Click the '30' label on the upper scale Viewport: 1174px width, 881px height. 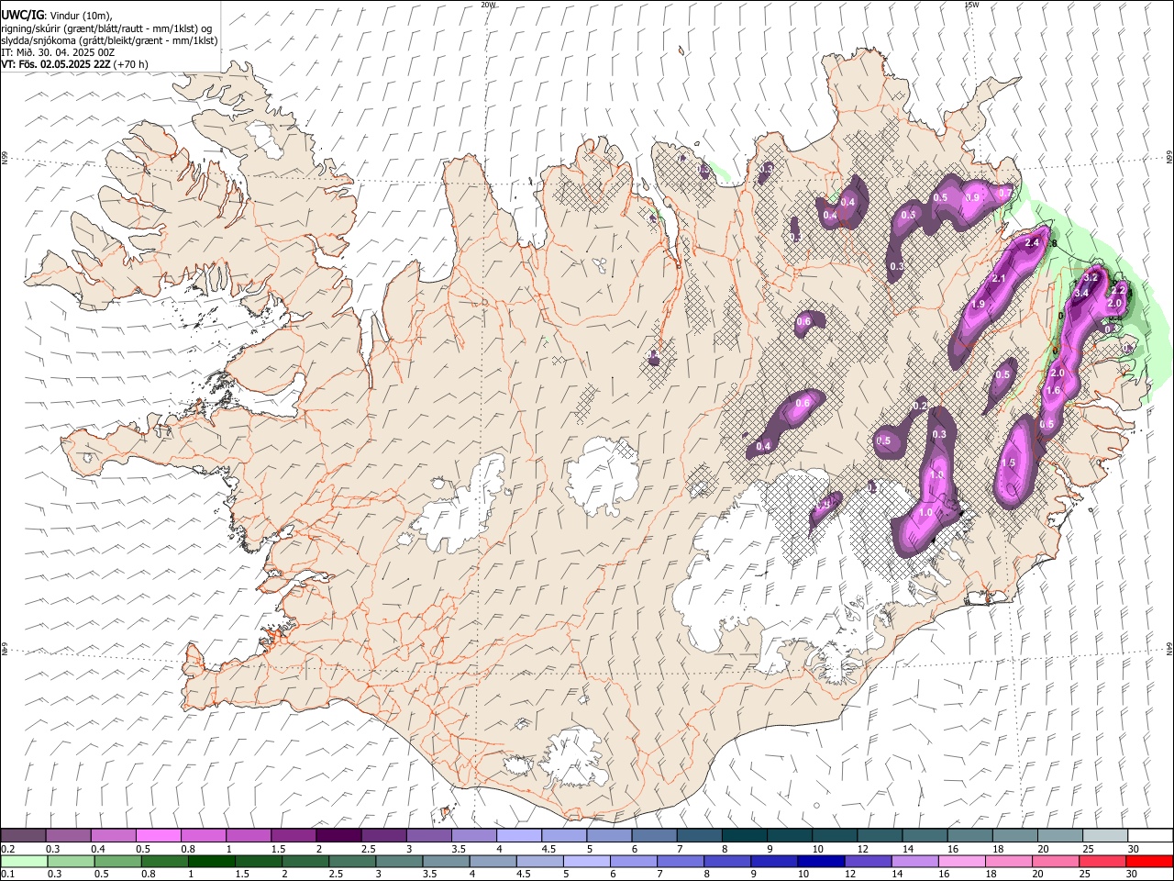pyautogui.click(x=1133, y=849)
